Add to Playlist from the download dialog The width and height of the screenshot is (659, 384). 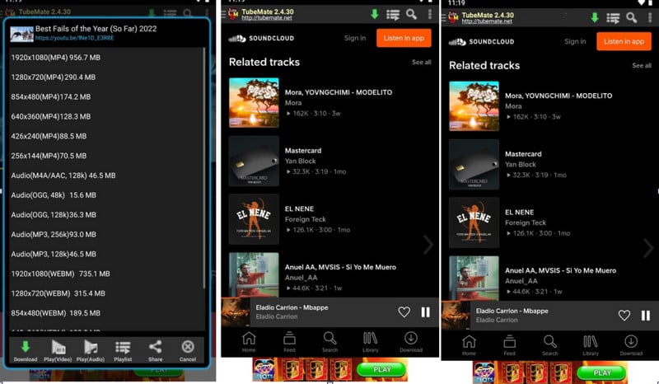123,350
